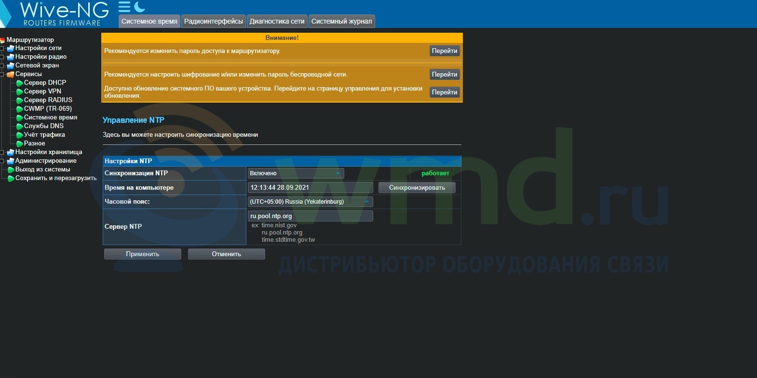Image resolution: width=757 pixels, height=378 pixels.
Task: Expand the Настройки хранилища tree node
Action: (2, 152)
